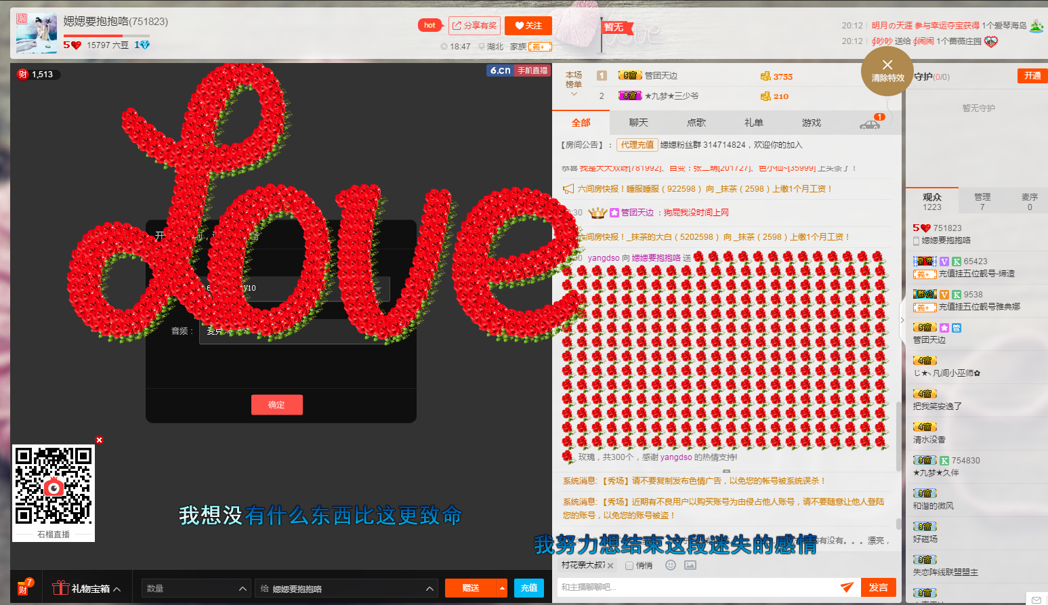Click audience member 清水没香
Viewport: 1048px width, 605px height.
point(929,440)
